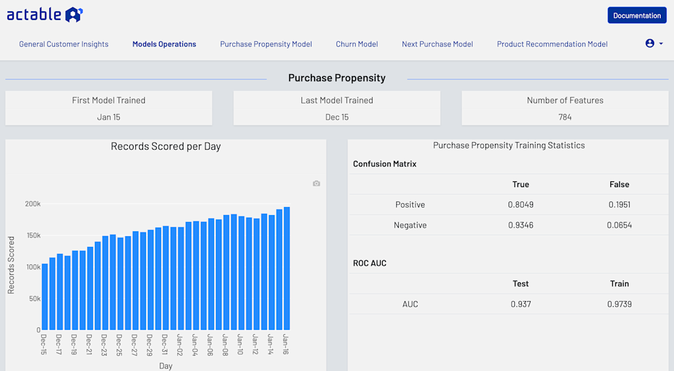The image size is (674, 371).
Task: Click the Purchase Propensity section heading
Action: click(336, 78)
